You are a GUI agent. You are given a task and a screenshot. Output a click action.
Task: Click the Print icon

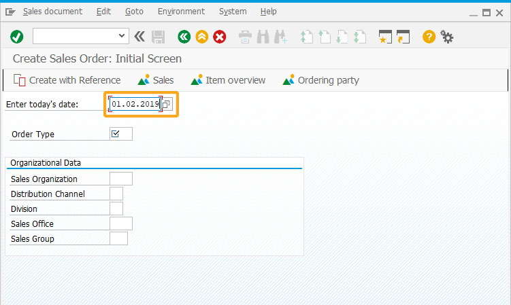[x=245, y=37]
